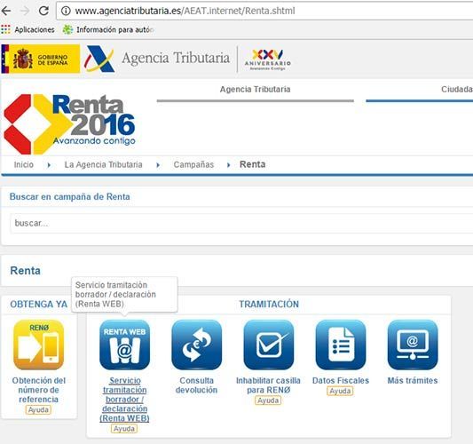473x444 pixels.
Task: Click the browser back arrow
Action: pos(6,11)
